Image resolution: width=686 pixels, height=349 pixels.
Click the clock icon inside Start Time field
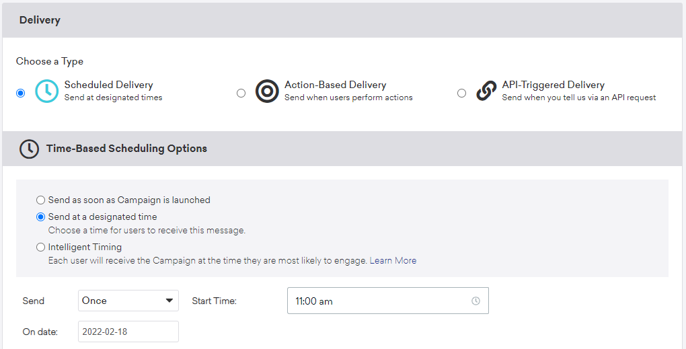click(x=475, y=301)
